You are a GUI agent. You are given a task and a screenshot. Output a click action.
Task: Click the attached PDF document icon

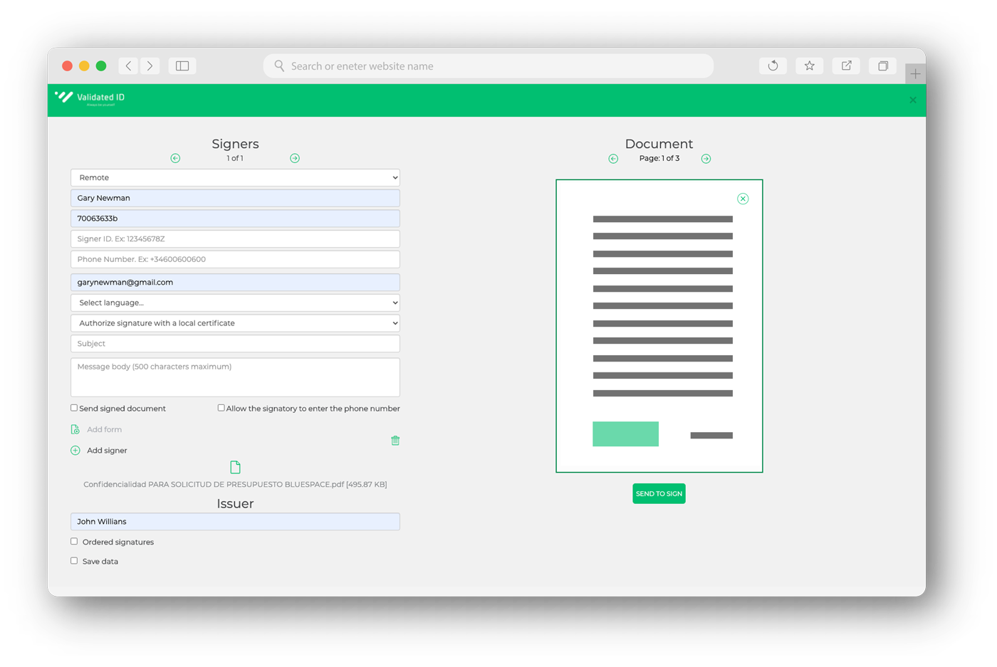(x=235, y=466)
